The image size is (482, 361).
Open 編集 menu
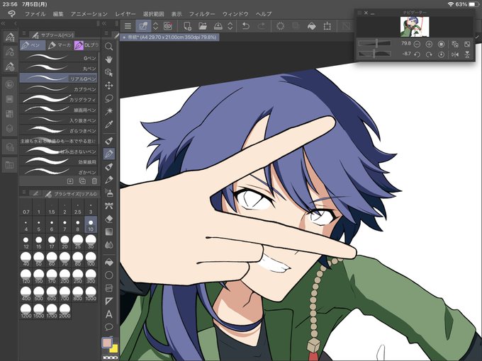pyautogui.click(x=58, y=14)
